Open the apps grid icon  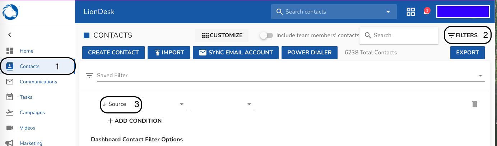[x=410, y=12]
